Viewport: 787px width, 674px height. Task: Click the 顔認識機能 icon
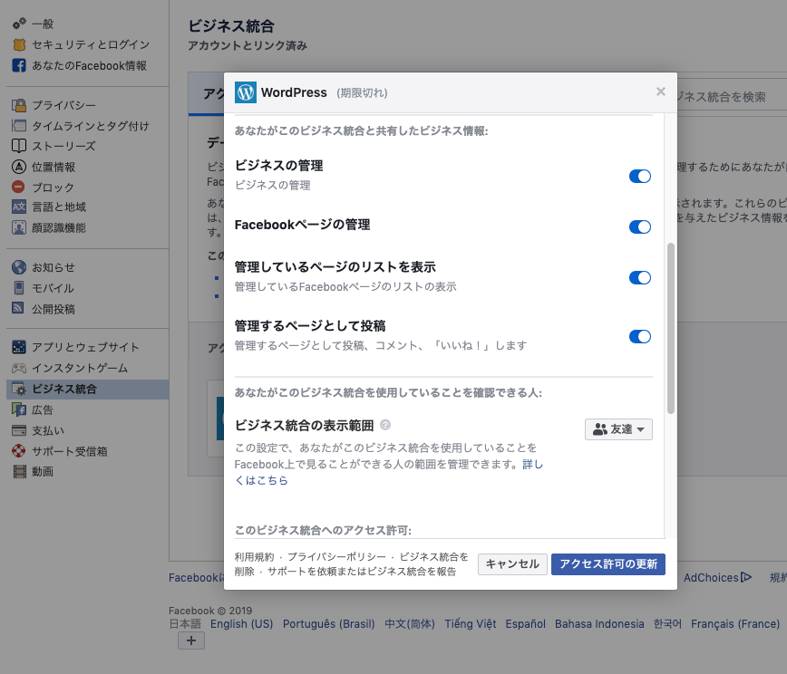tap(19, 227)
